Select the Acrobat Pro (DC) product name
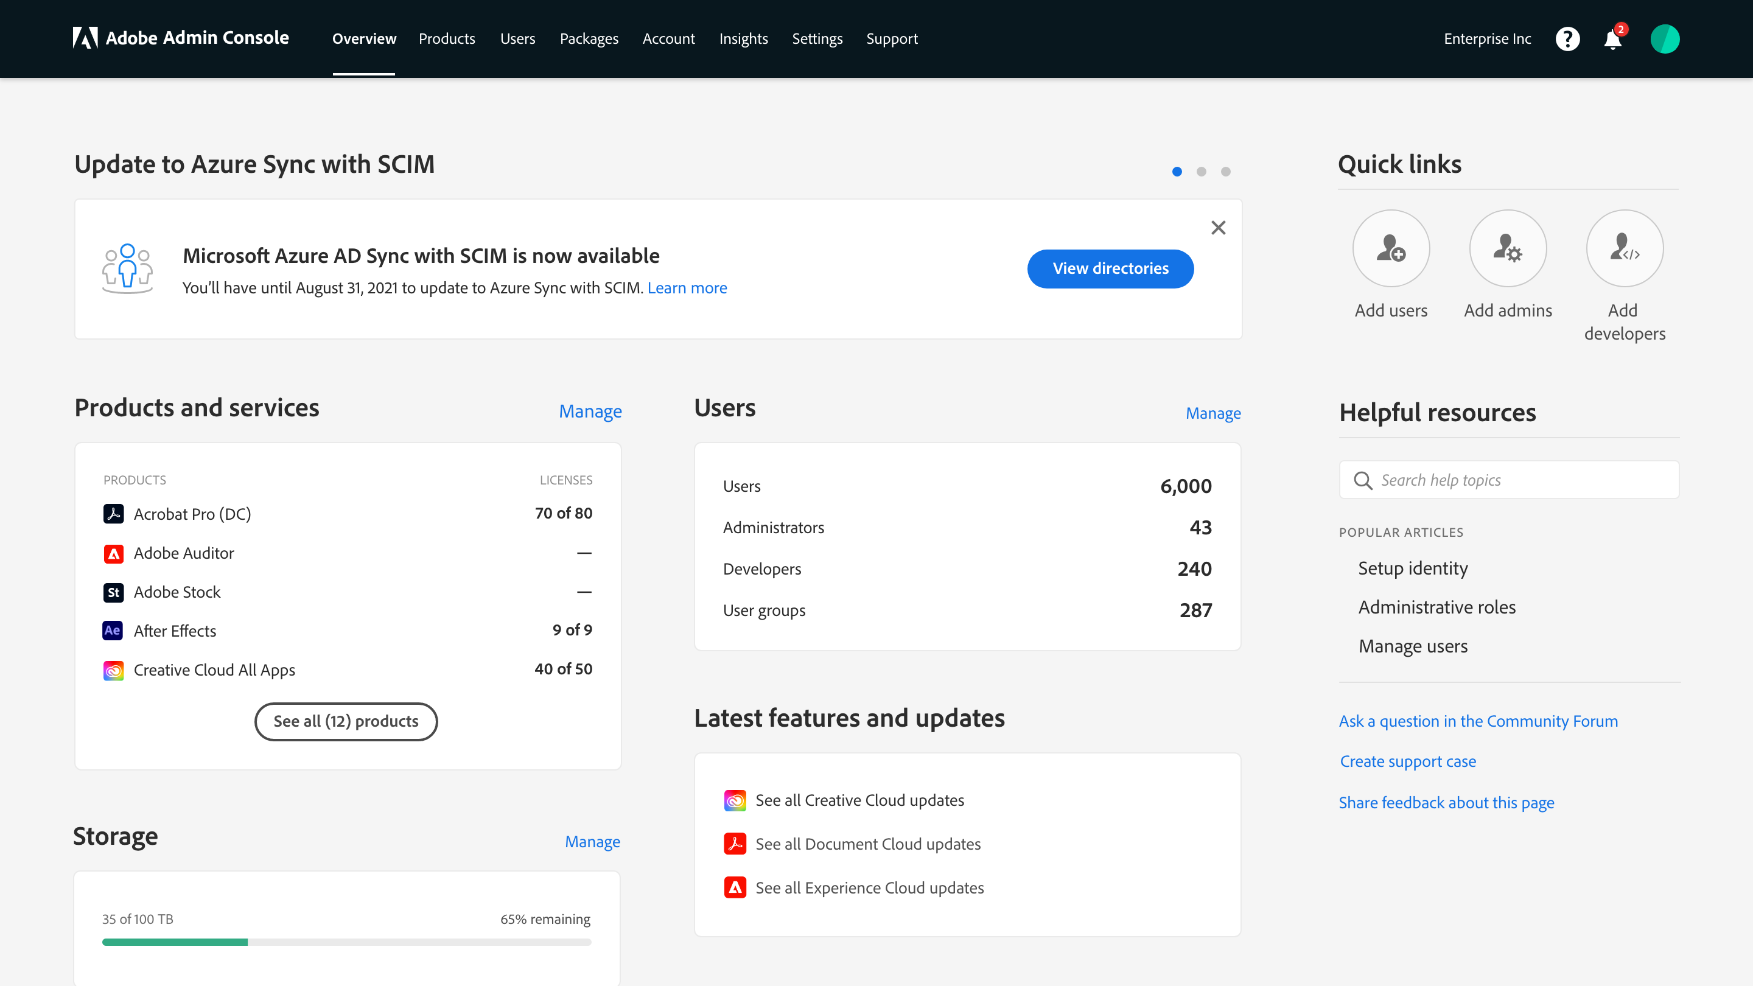This screenshot has height=986, width=1753. pos(192,514)
